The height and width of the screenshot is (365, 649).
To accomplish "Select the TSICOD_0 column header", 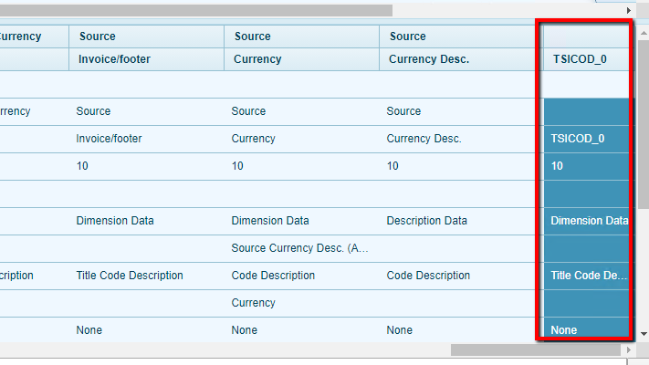I will coord(579,59).
